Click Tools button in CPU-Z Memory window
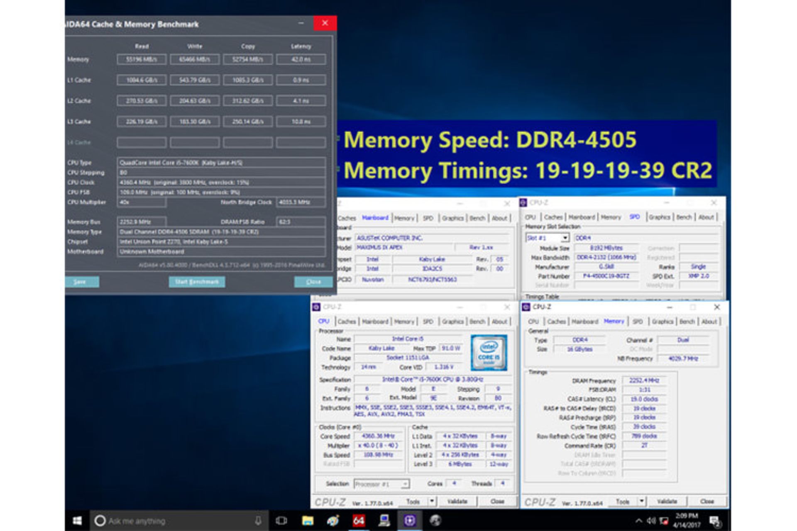Image resolution: width=797 pixels, height=531 pixels. pos(623,502)
